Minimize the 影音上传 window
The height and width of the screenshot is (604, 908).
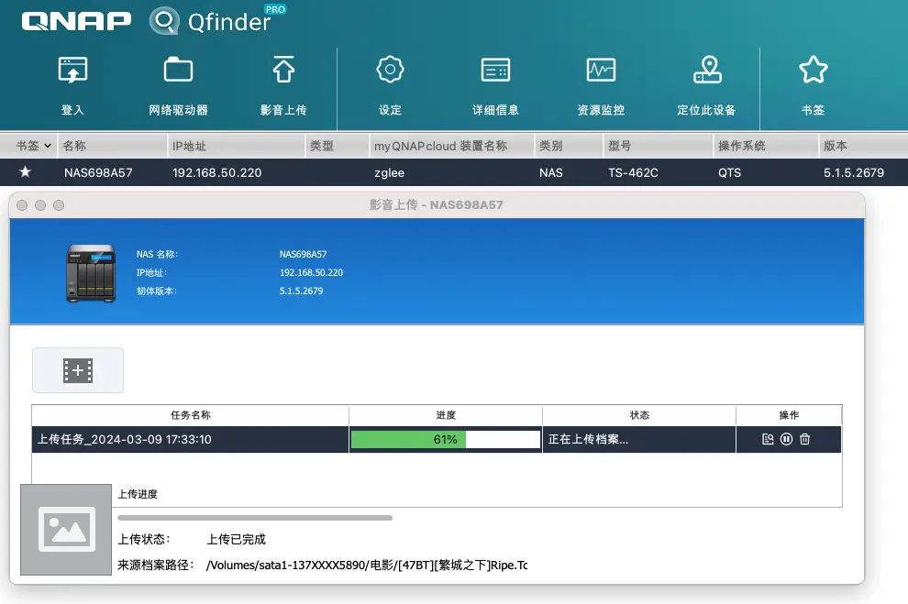tap(40, 204)
